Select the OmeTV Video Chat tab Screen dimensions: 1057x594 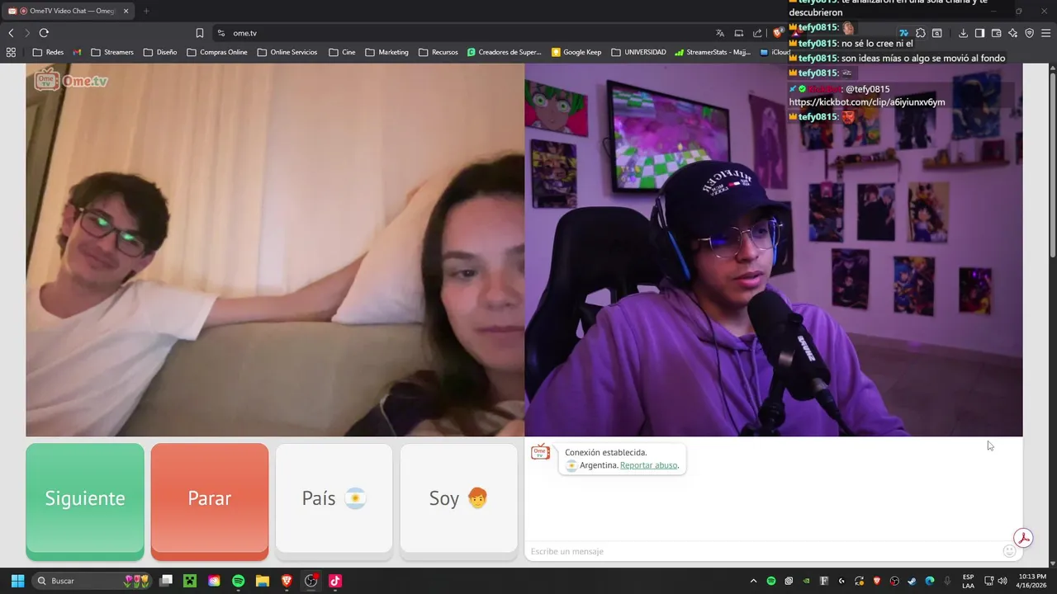(x=68, y=11)
